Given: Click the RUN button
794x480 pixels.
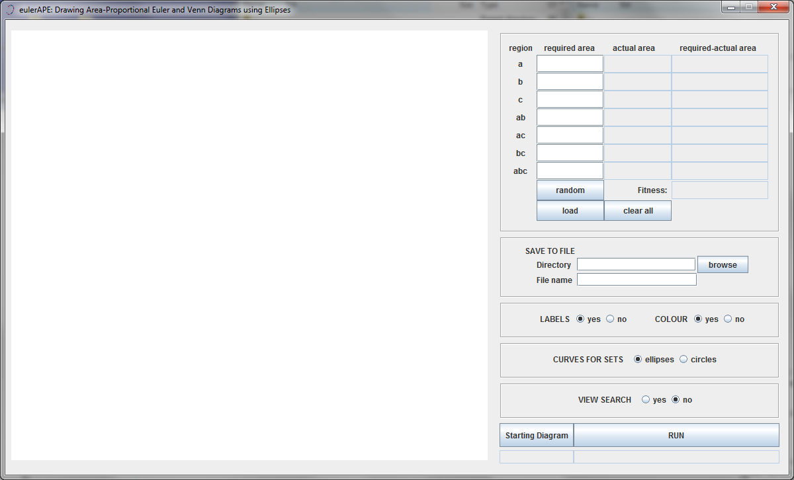Looking at the screenshot, I should [676, 435].
